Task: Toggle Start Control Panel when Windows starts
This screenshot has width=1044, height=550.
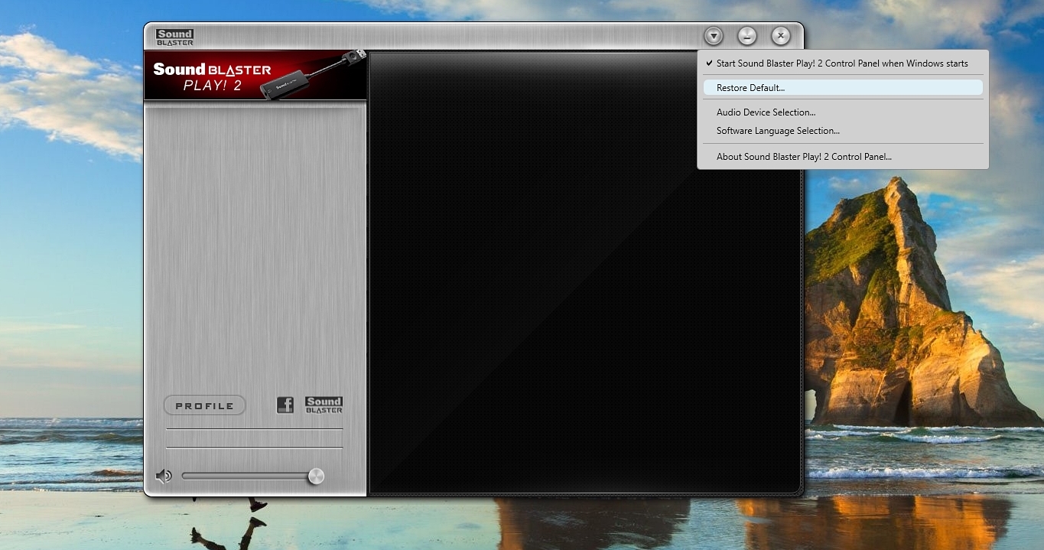Action: 843,63
